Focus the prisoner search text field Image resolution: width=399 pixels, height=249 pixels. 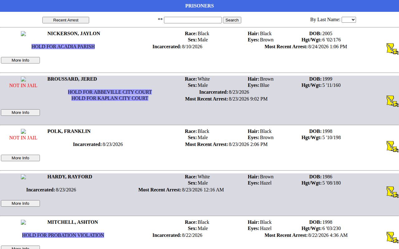[193, 20]
